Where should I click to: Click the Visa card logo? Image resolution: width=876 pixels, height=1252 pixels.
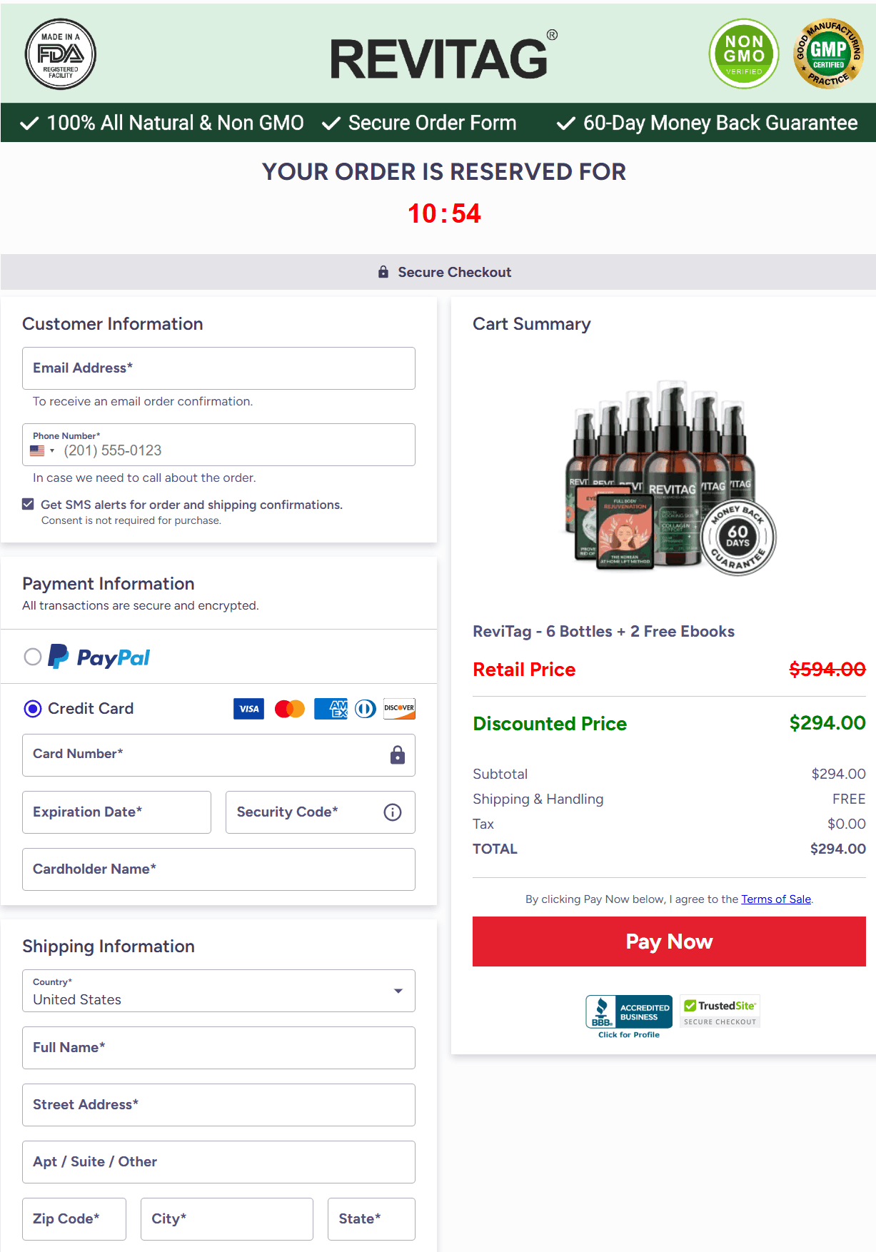tap(248, 709)
